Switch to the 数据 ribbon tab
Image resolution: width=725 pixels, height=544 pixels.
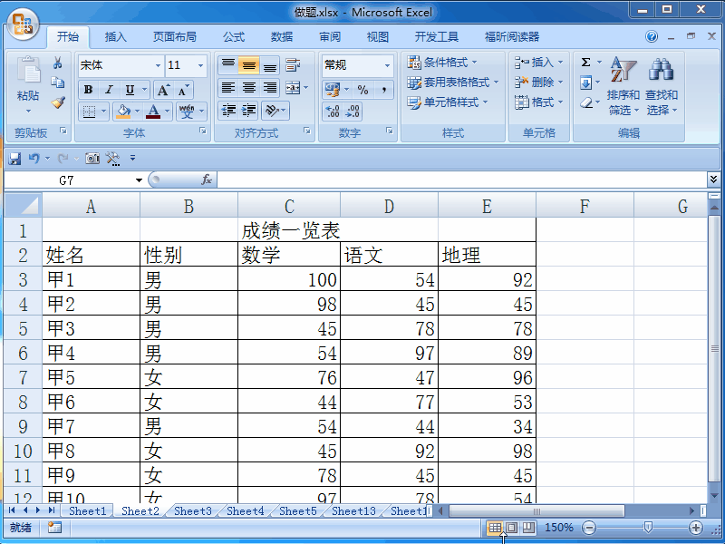(x=282, y=37)
